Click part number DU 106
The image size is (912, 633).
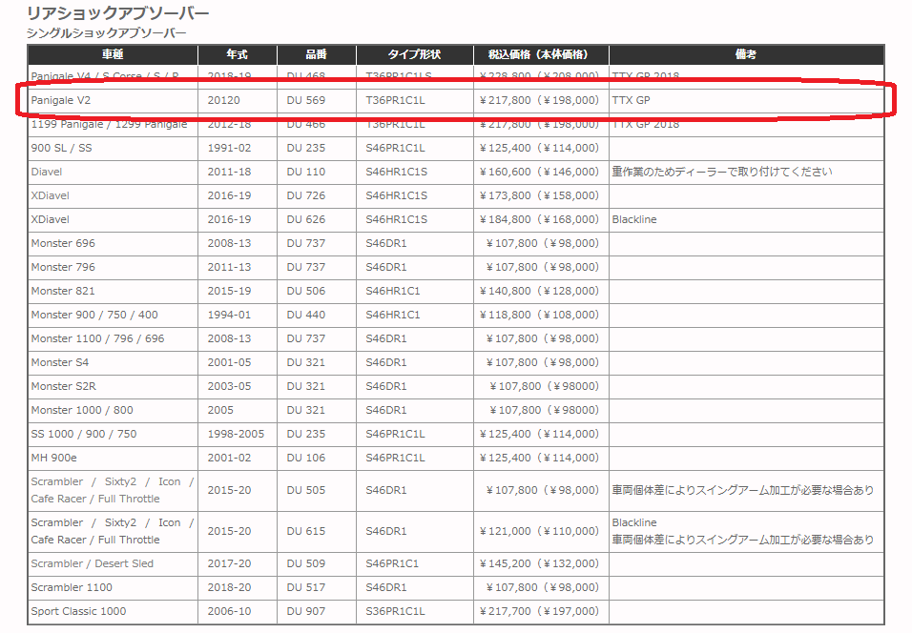[x=306, y=458]
